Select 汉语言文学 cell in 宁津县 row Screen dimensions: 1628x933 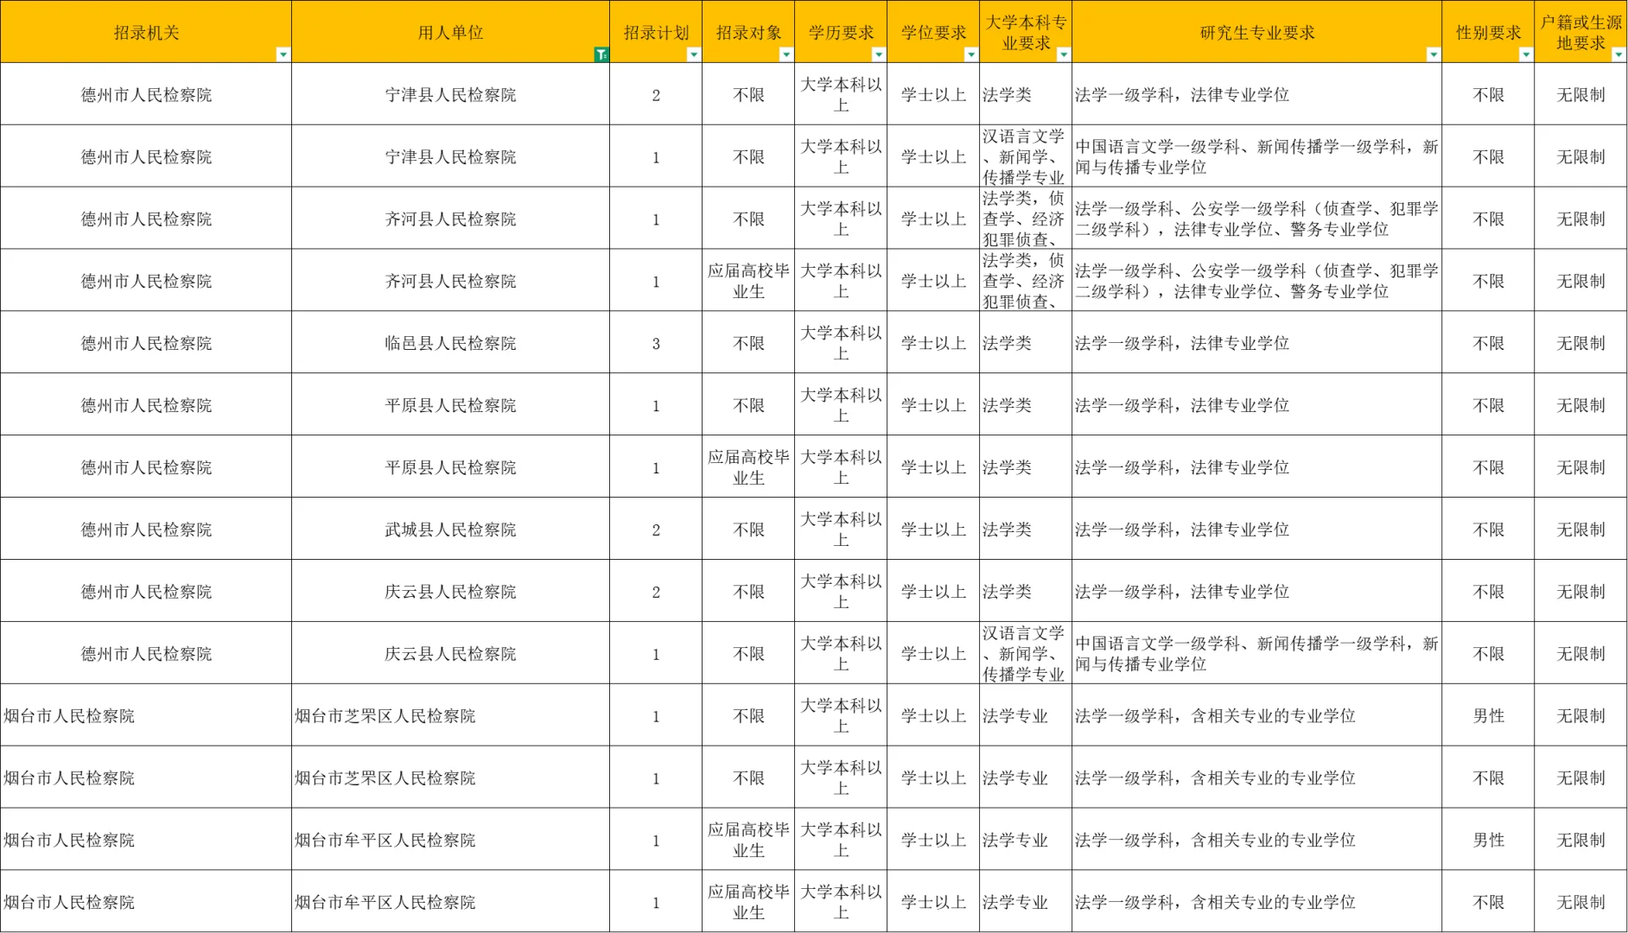pos(1026,156)
